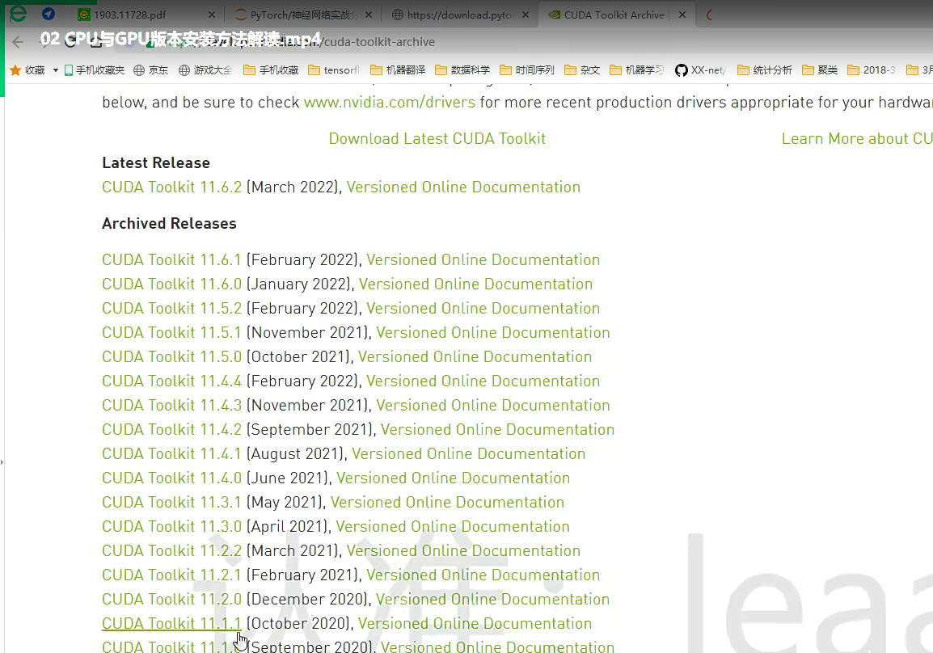Open the CUDA Toolkit 11.1.1 link
Screen dimensions: 933x653
coord(171,623)
